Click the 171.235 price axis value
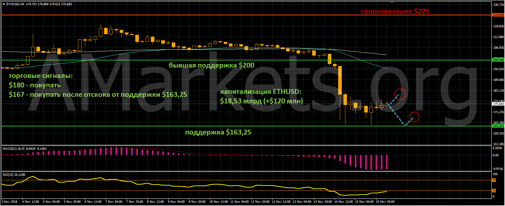This screenshot has width=505, height=206. 498,112
